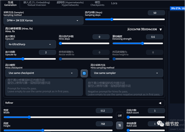Click the Height value field showing 768
The height and width of the screenshot is (132, 185).
pos(104,124)
